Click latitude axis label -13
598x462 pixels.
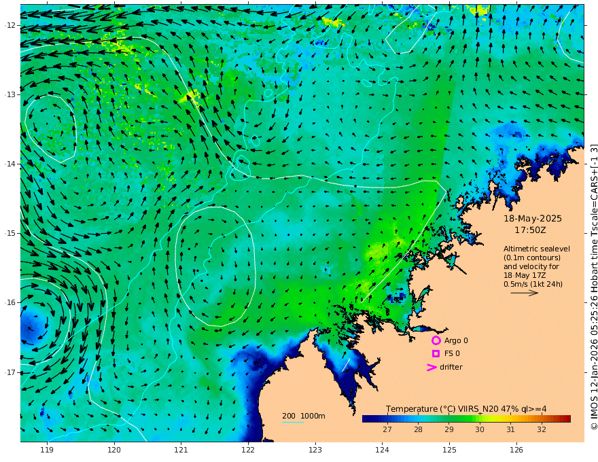[x=10, y=94]
